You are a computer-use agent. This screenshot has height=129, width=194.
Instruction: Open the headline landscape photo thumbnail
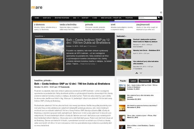click(x=49, y=55)
